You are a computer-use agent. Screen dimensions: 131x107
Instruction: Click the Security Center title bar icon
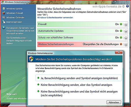(3, 2)
